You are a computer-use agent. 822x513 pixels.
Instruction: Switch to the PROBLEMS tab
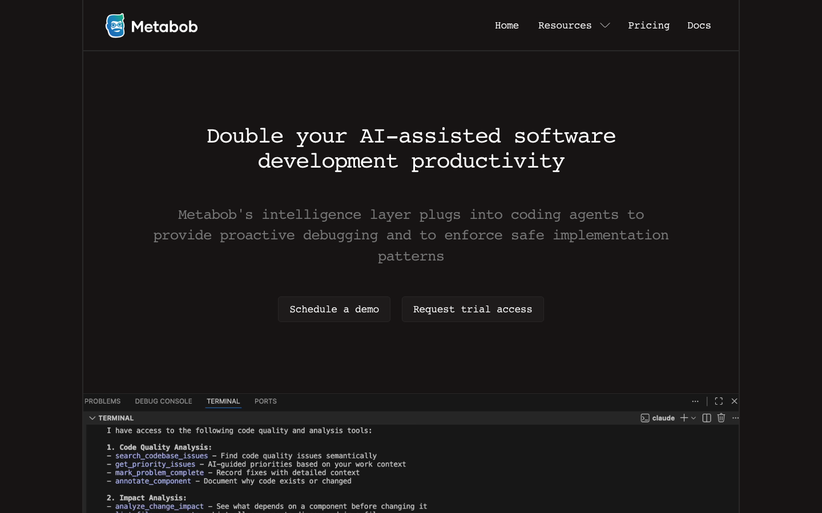(x=103, y=401)
